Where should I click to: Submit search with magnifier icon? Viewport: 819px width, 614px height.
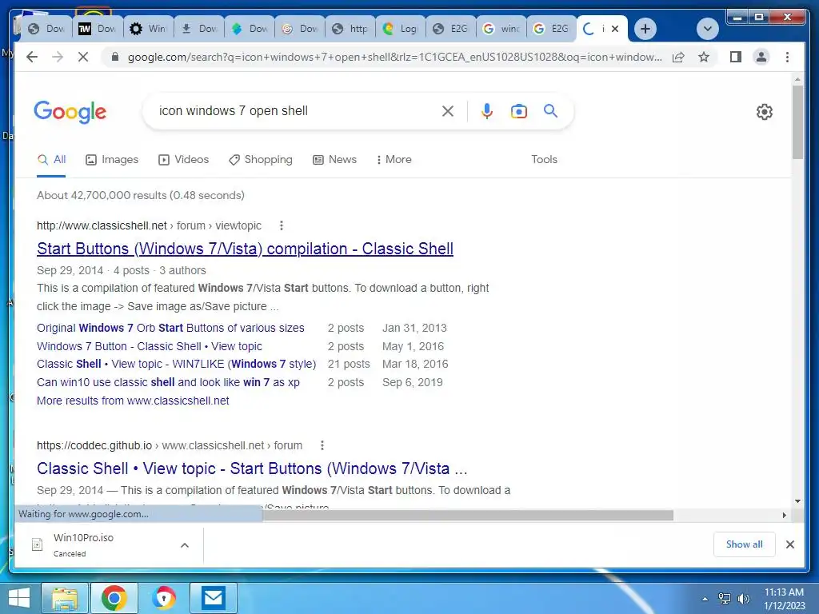(550, 110)
